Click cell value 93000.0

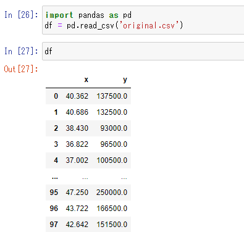pos(114,128)
